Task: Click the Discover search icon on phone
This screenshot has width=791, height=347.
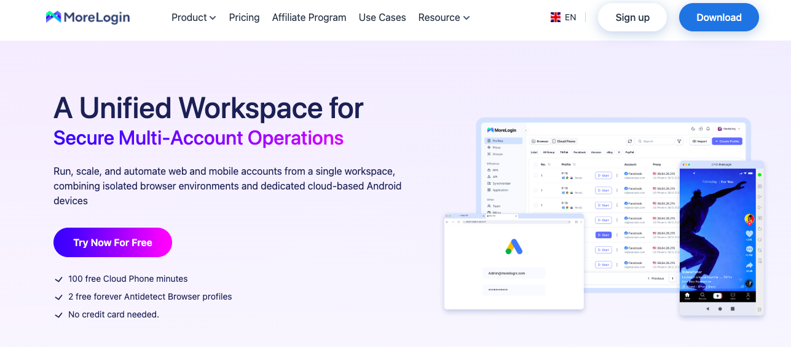Action: [702, 297]
